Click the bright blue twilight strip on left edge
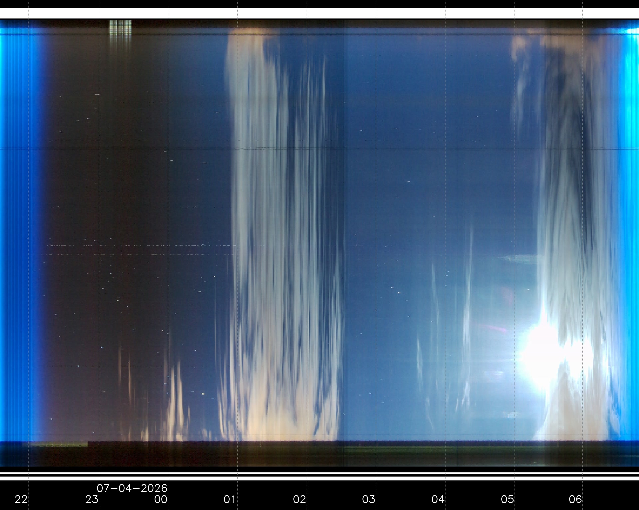This screenshot has height=510, width=639. point(20,233)
